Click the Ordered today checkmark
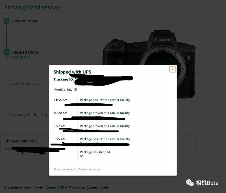 7,21
